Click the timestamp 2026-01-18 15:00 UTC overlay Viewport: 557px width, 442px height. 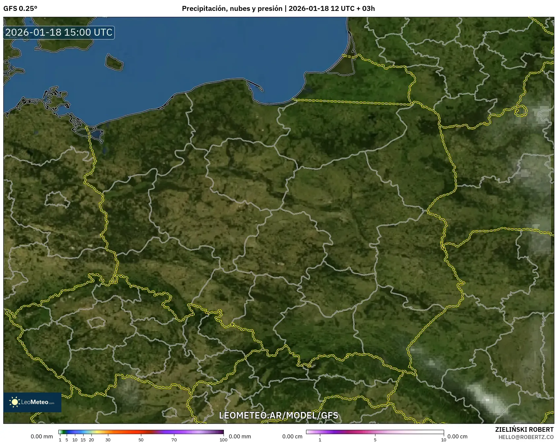tap(58, 32)
